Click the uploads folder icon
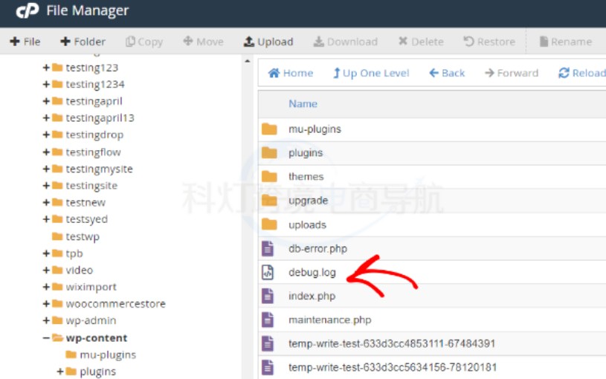The height and width of the screenshot is (379, 606). pos(269,224)
